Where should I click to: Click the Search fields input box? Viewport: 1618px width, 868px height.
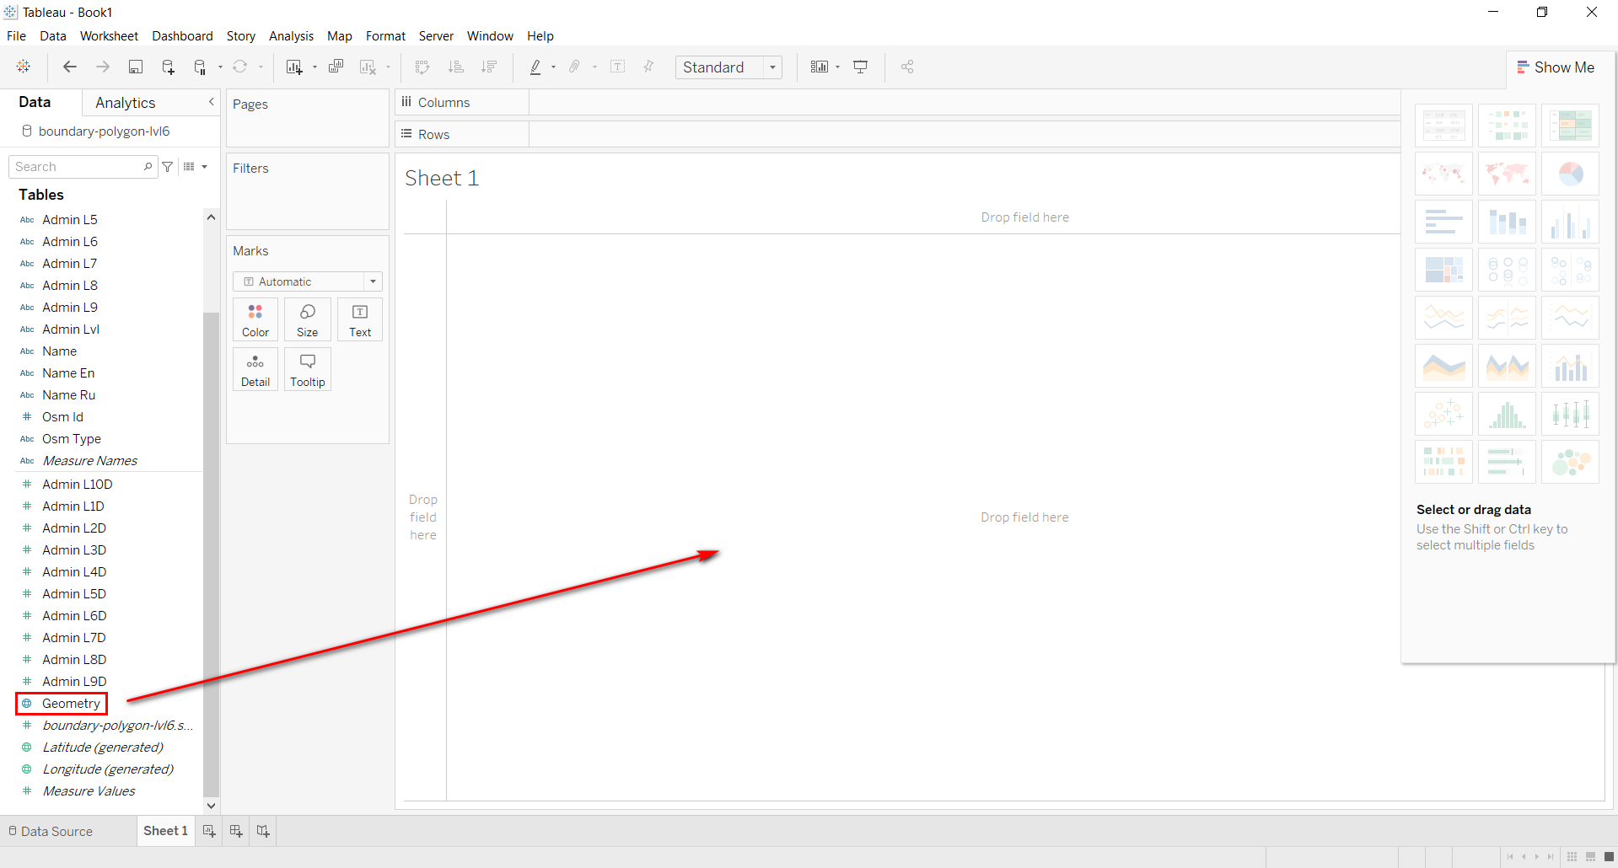[78, 167]
